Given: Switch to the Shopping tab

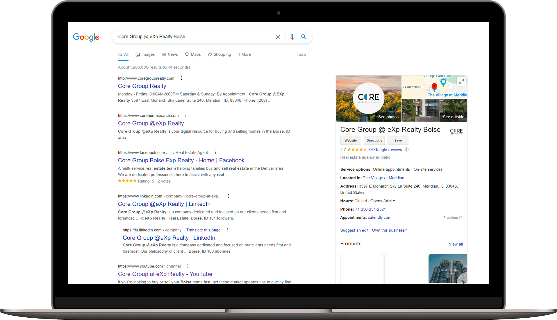Looking at the screenshot, I should point(219,54).
